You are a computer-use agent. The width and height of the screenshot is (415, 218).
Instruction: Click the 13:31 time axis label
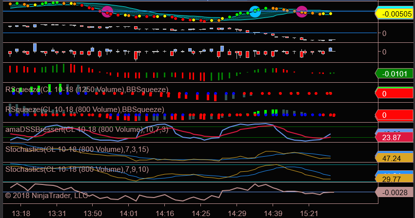point(57,213)
